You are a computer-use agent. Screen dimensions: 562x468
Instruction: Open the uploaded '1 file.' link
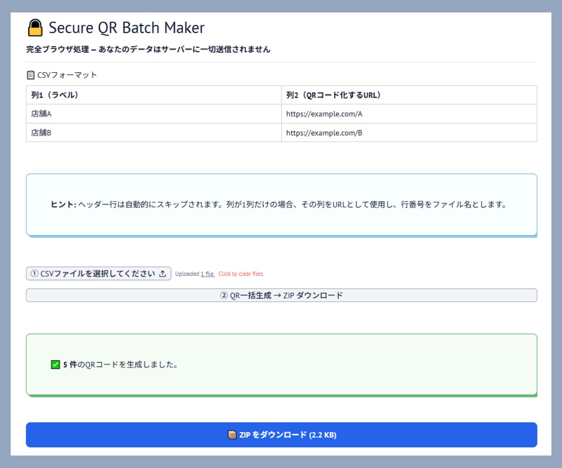click(208, 274)
